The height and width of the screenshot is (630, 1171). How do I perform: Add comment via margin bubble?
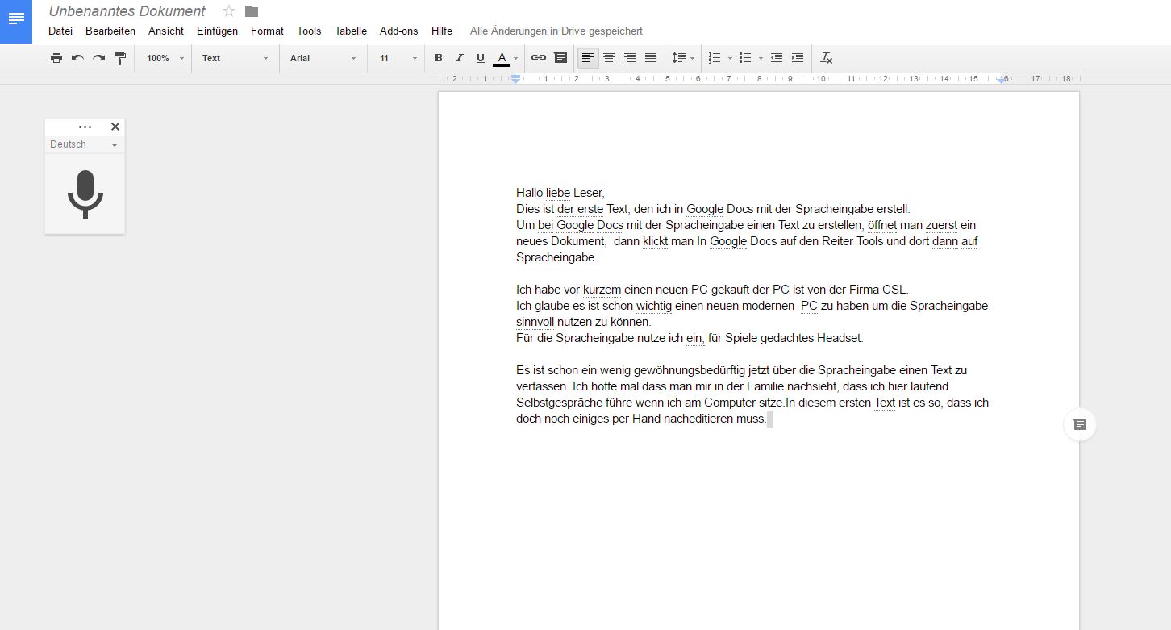[x=1080, y=424]
